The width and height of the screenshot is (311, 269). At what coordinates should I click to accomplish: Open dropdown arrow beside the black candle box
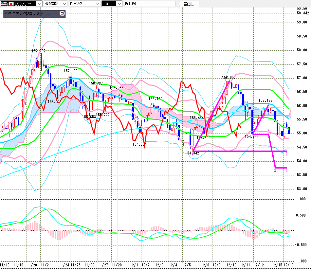pyautogui.click(x=119, y=4)
